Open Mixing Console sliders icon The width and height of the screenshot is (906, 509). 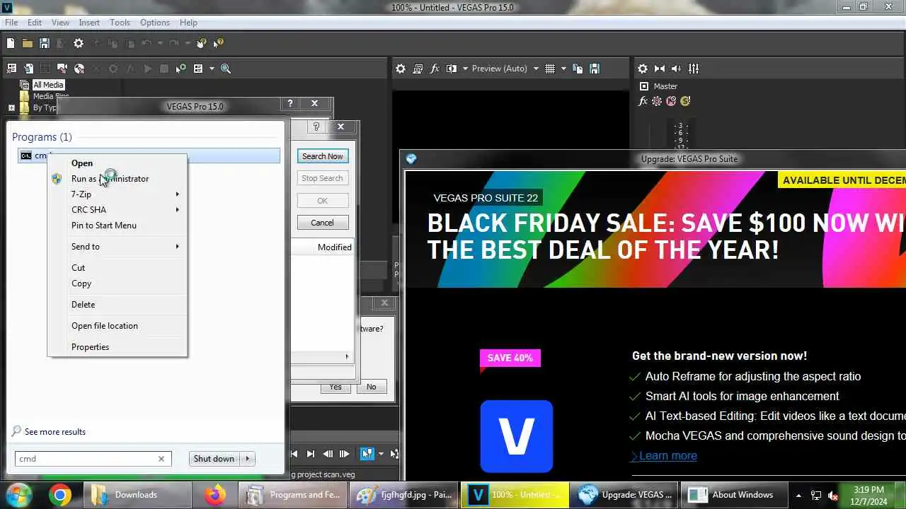[694, 69]
